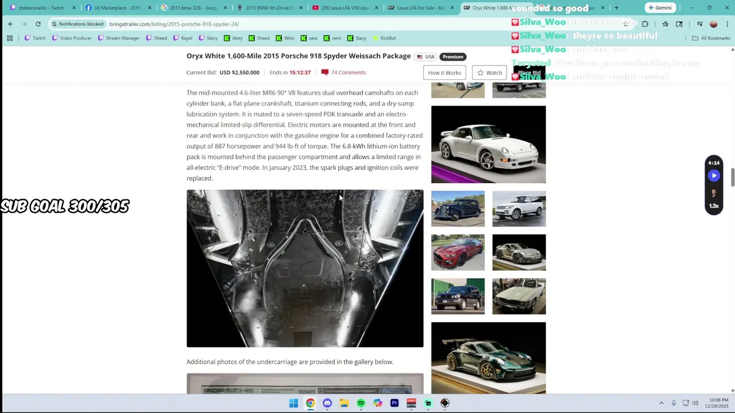Click the blue play button in side widget
The width and height of the screenshot is (735, 413).
tap(714, 176)
